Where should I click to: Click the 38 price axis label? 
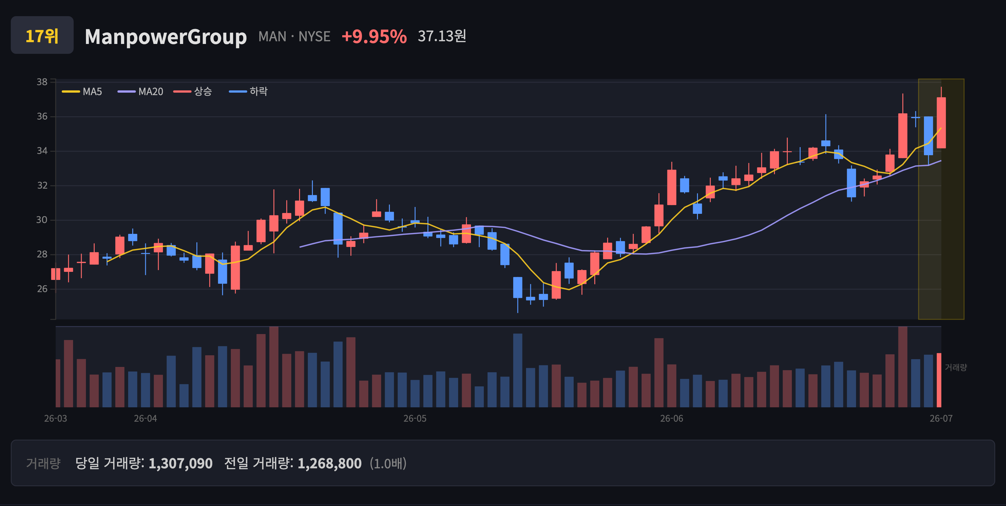point(42,82)
